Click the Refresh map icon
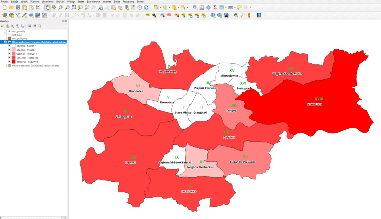 pos(146,7)
